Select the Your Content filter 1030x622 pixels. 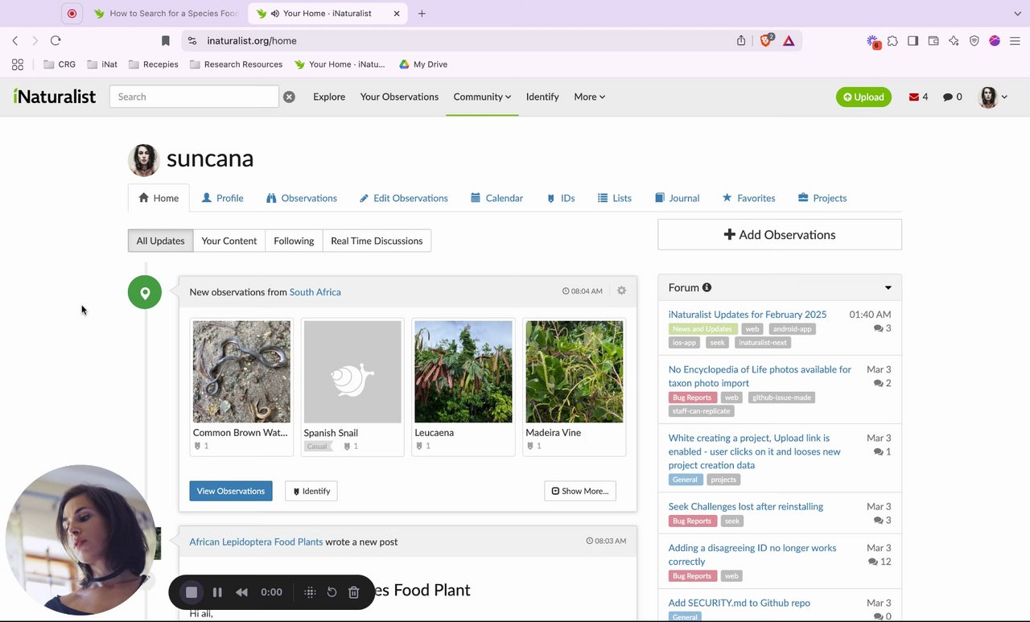[229, 241]
